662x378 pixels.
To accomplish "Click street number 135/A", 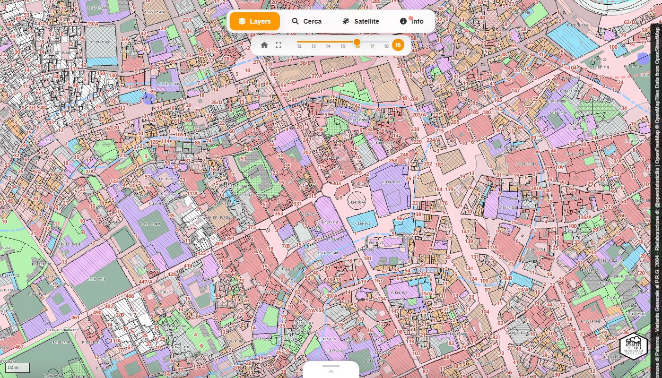I will coord(584,217).
